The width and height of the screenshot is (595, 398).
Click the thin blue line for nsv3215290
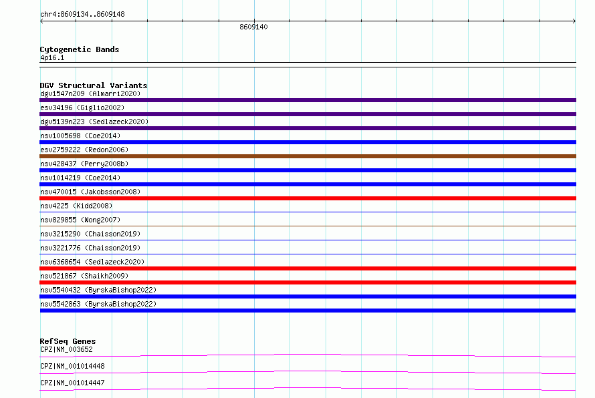click(x=308, y=240)
